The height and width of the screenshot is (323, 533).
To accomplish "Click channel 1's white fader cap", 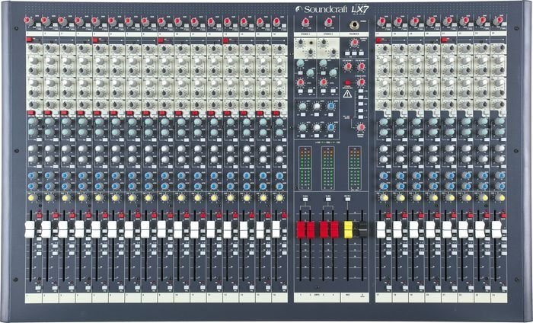I will (30, 229).
